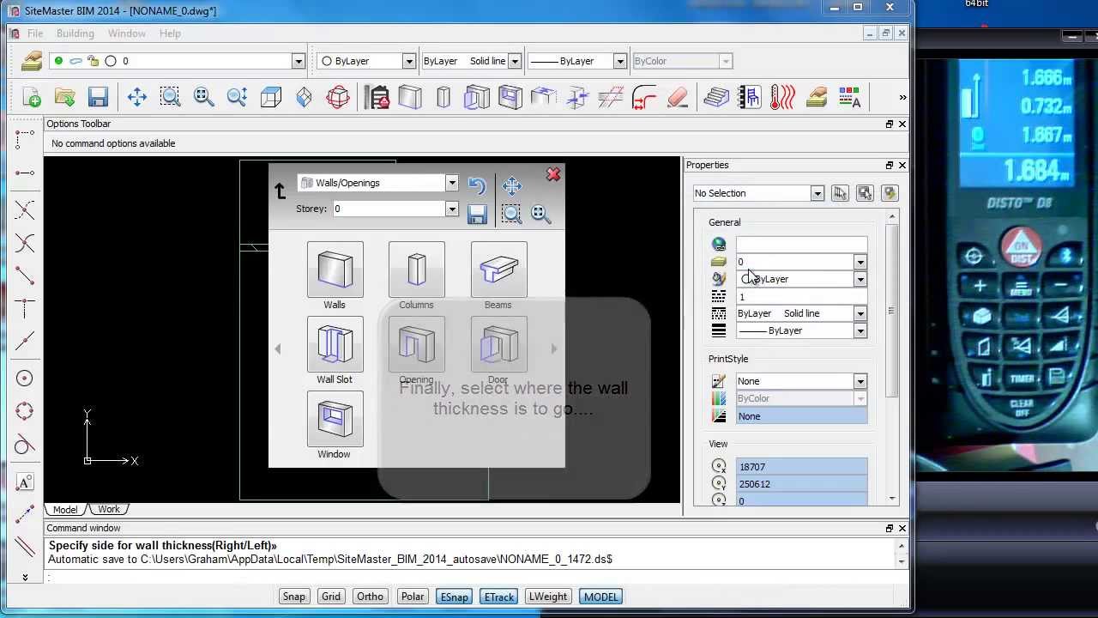Open the layer manager stack icon
This screenshot has width=1098, height=618.
(x=816, y=97)
